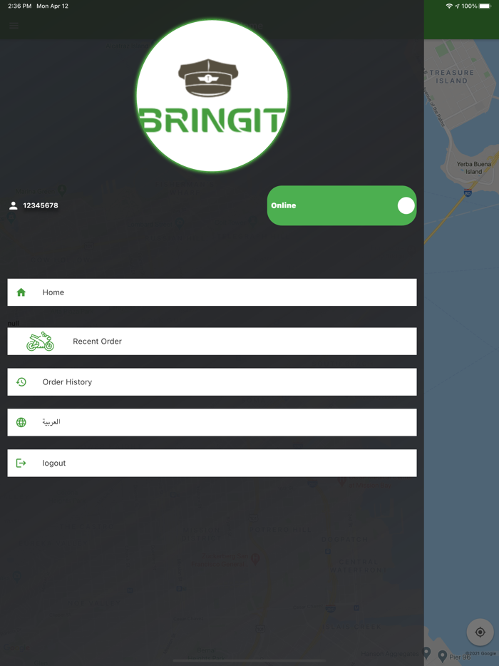
Task: Open Recent Order from drawer
Action: click(x=212, y=341)
